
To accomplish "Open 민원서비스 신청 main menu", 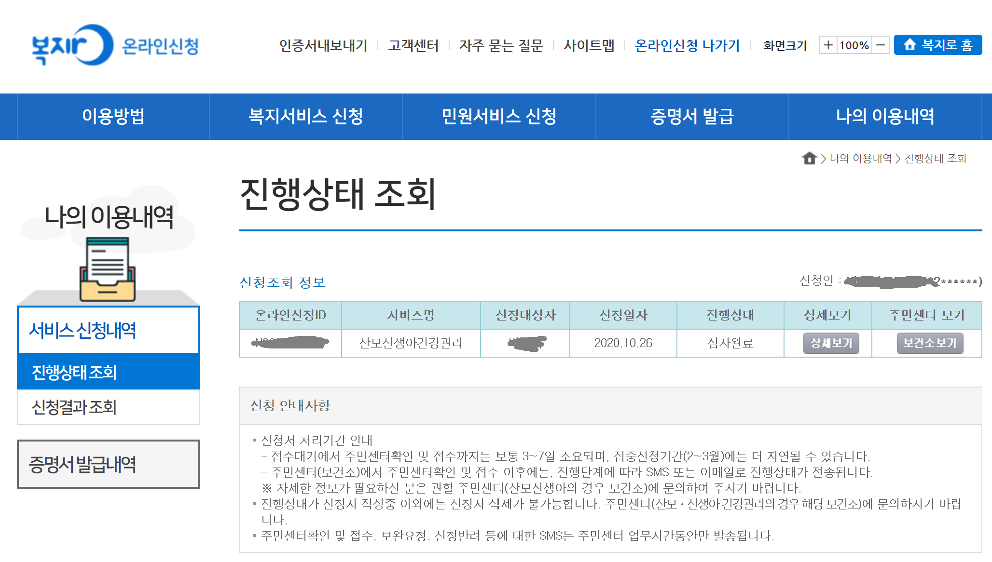I will 499,117.
